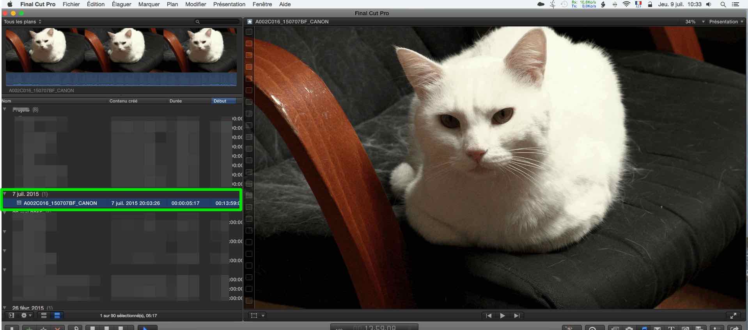Screen dimensions: 748x330
Task: Click the date and time Jeu. 9 juil. 10:33
Action: tap(680, 4)
